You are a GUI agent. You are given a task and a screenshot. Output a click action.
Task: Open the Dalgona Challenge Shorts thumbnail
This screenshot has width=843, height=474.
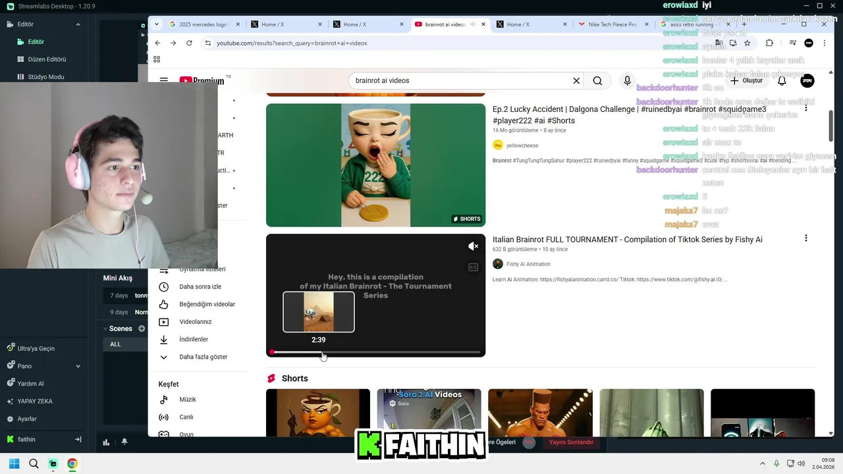(x=375, y=165)
